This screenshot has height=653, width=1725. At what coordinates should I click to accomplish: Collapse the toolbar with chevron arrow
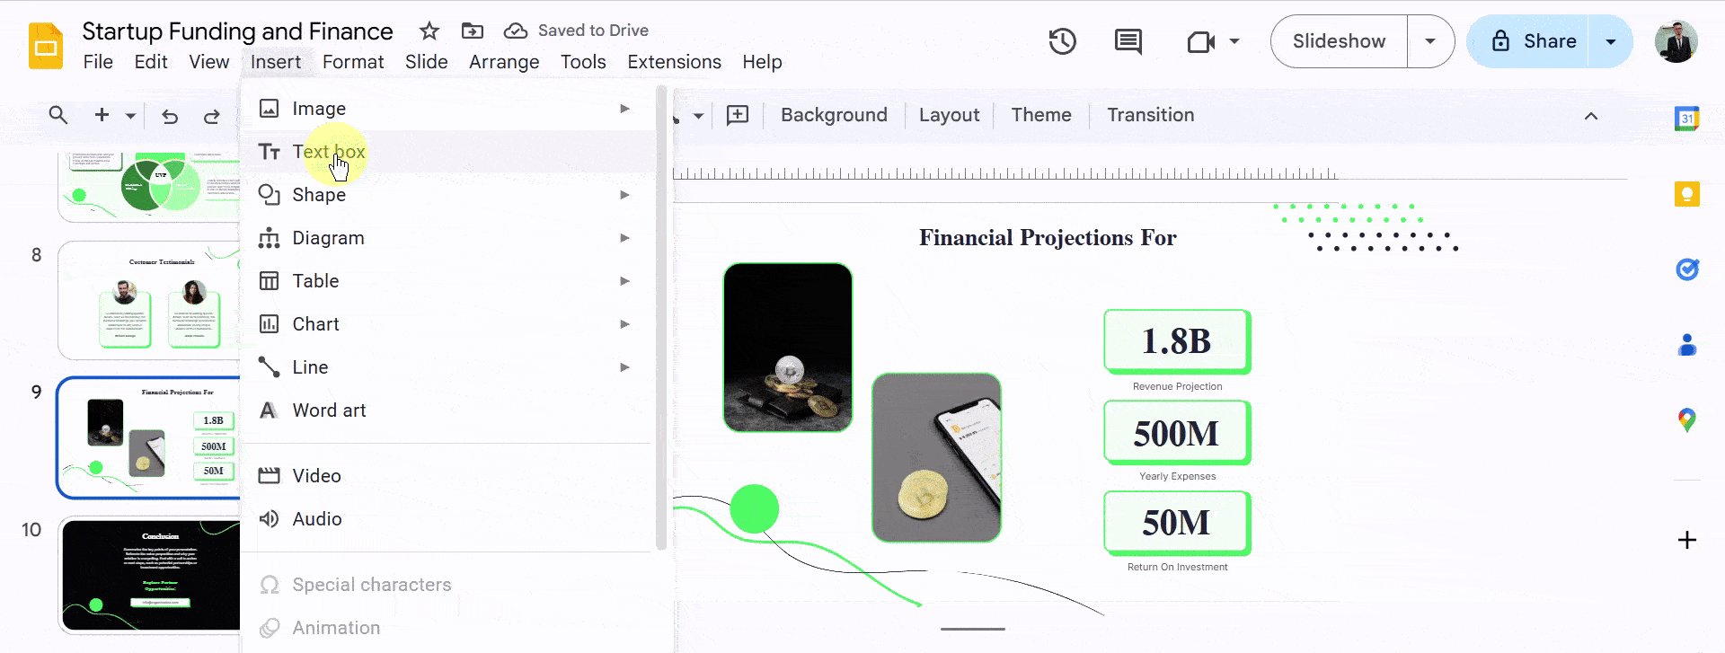1590,116
